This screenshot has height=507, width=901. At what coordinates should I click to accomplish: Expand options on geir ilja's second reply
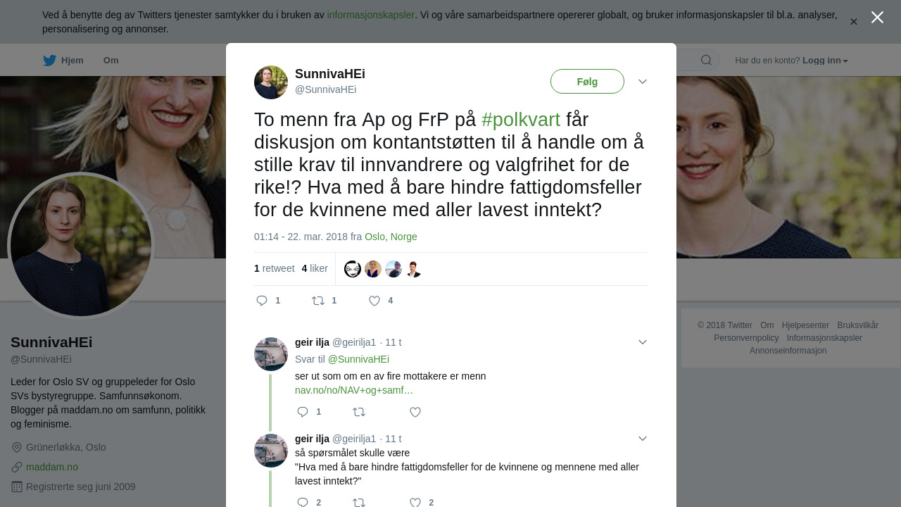point(643,439)
